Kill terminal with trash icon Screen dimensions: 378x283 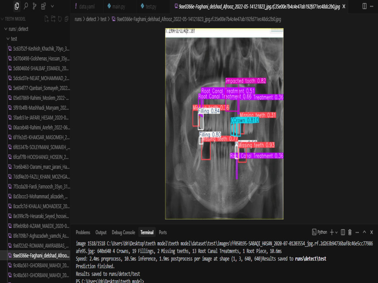pos(350,232)
